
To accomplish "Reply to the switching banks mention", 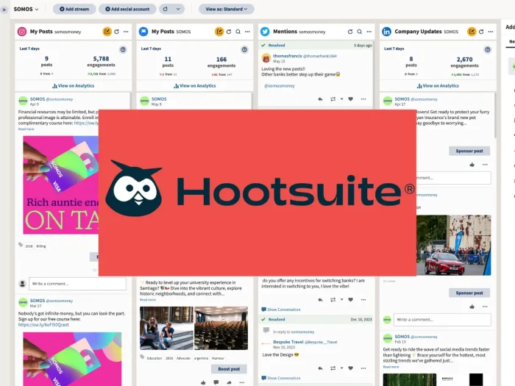I will point(320,300).
